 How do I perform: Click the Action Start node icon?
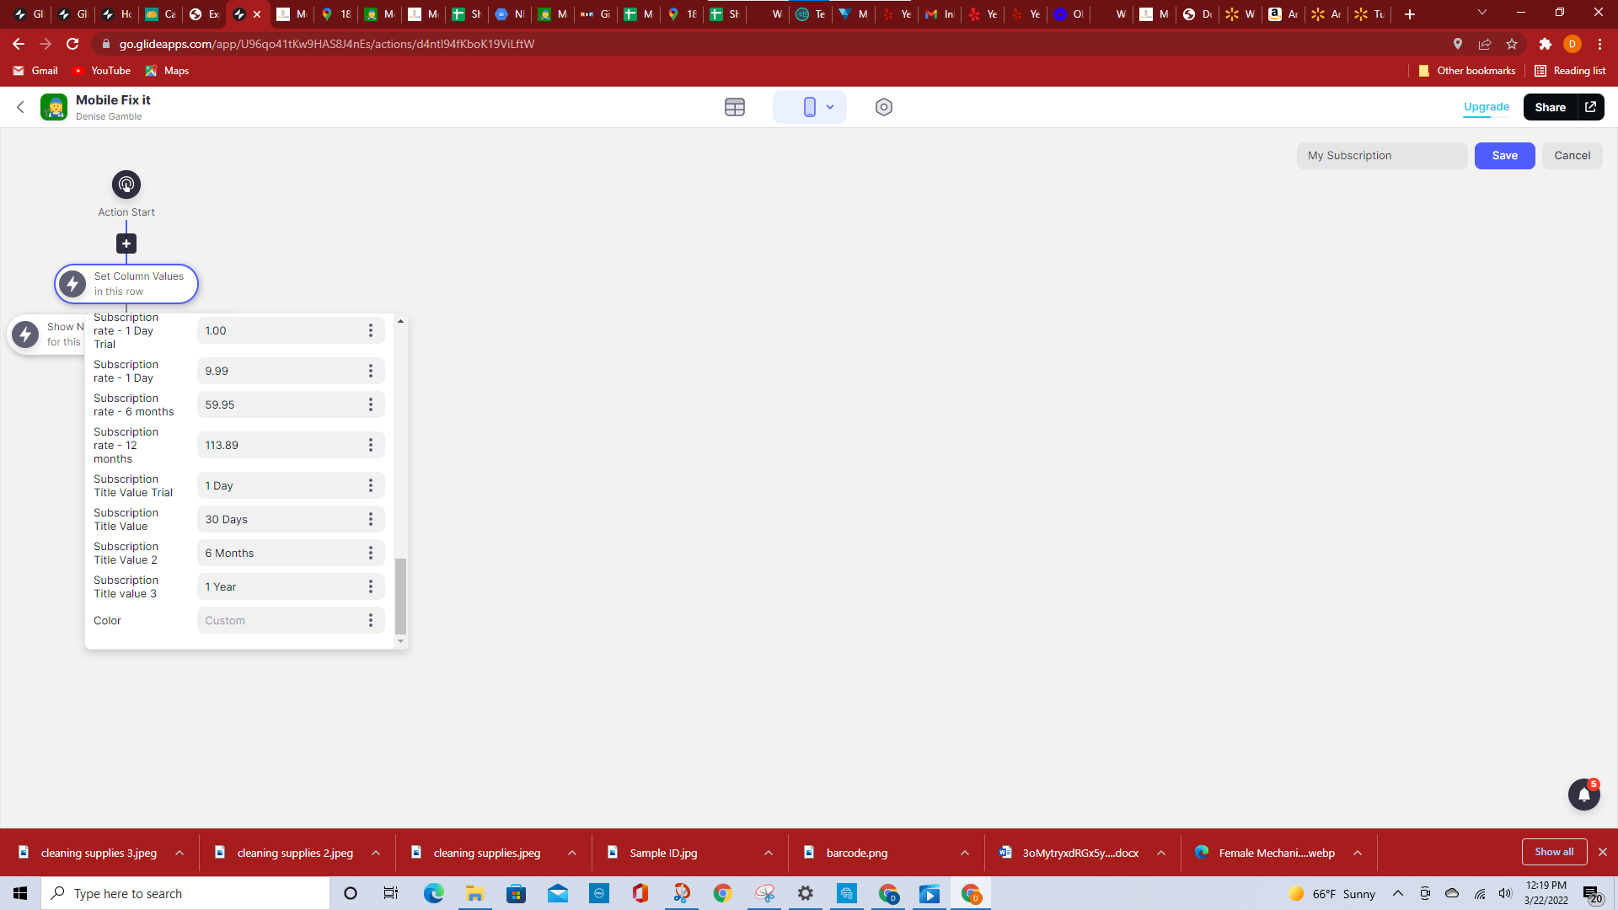(126, 185)
